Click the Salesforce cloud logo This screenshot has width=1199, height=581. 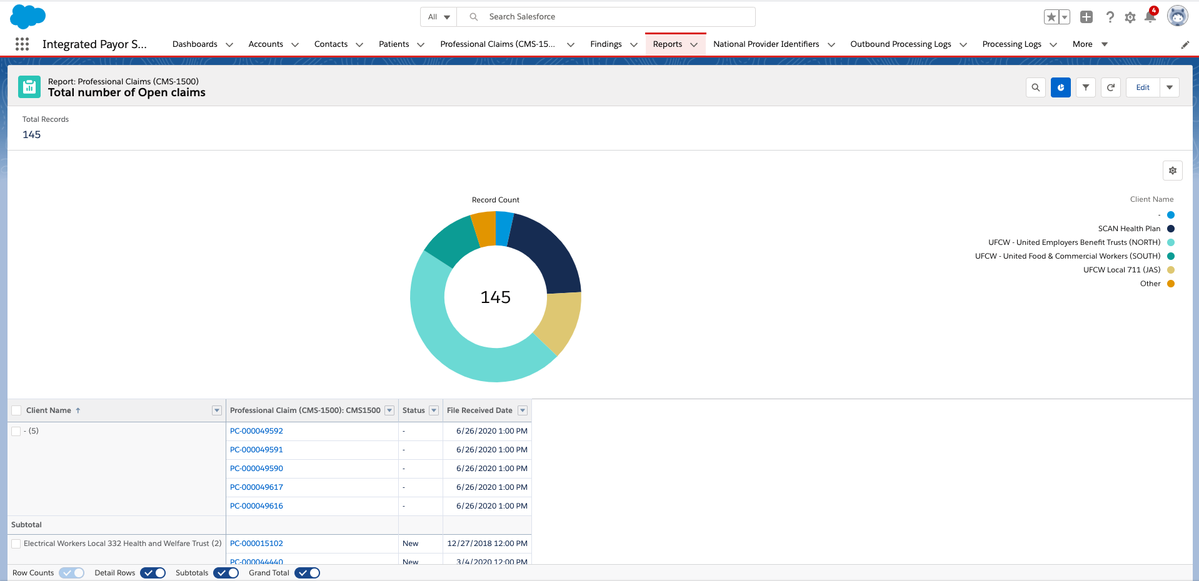click(x=28, y=16)
